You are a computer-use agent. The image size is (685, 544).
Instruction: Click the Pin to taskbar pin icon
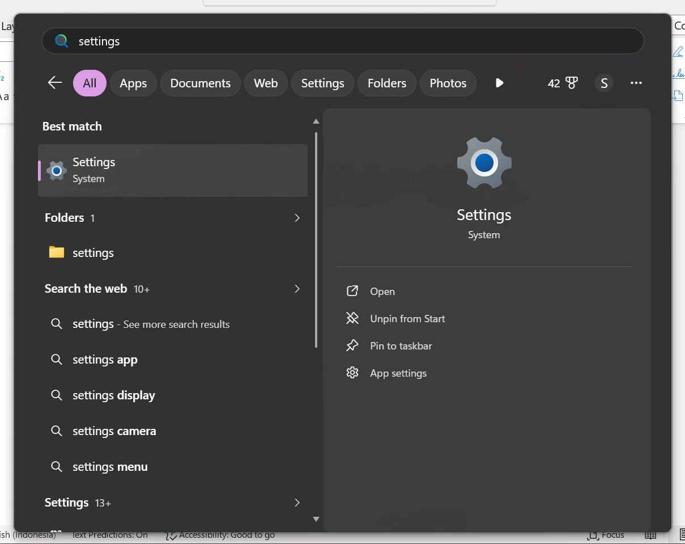352,345
